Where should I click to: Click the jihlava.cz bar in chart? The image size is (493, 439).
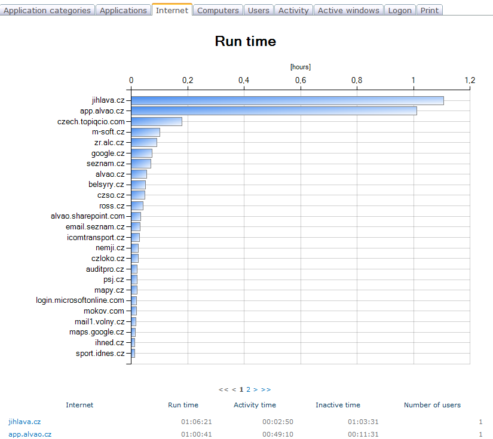(287, 100)
